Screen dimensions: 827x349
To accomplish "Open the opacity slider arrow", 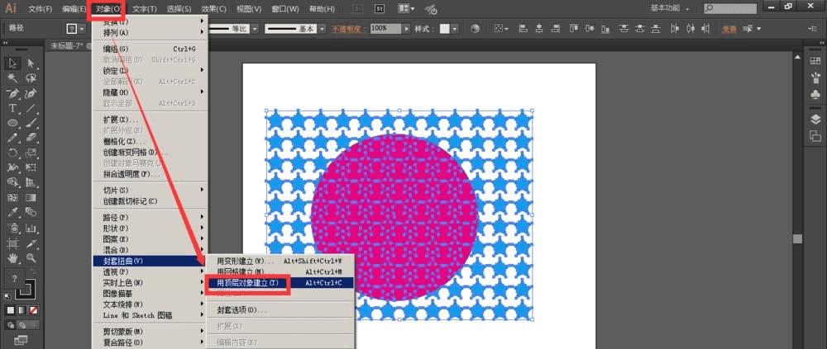I will point(406,29).
